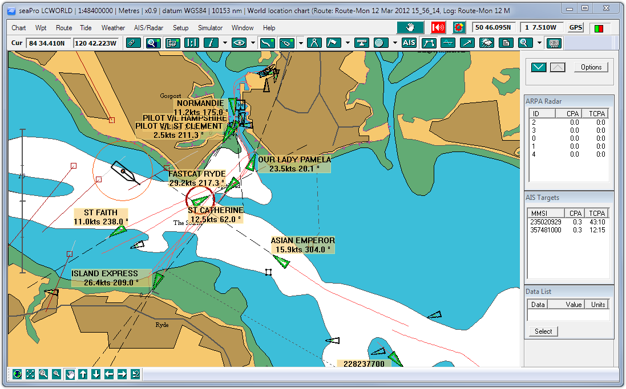
Task: Pan chart down with the down arrow
Action: coord(96,374)
